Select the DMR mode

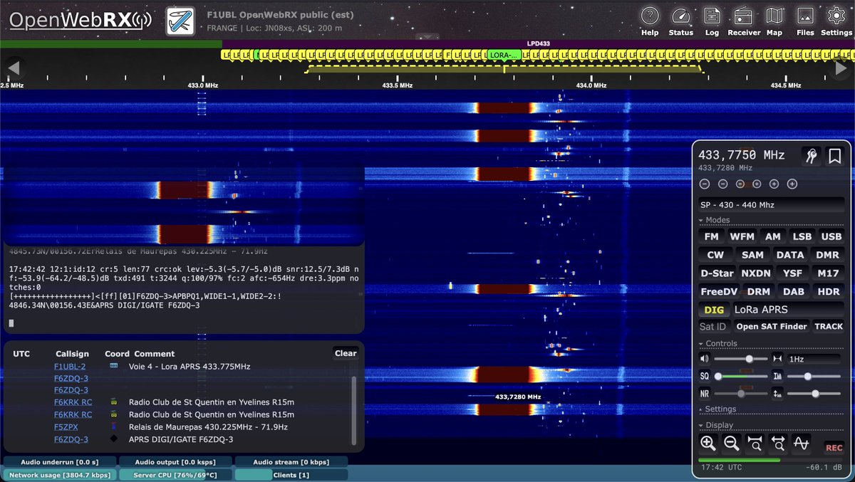click(x=827, y=255)
